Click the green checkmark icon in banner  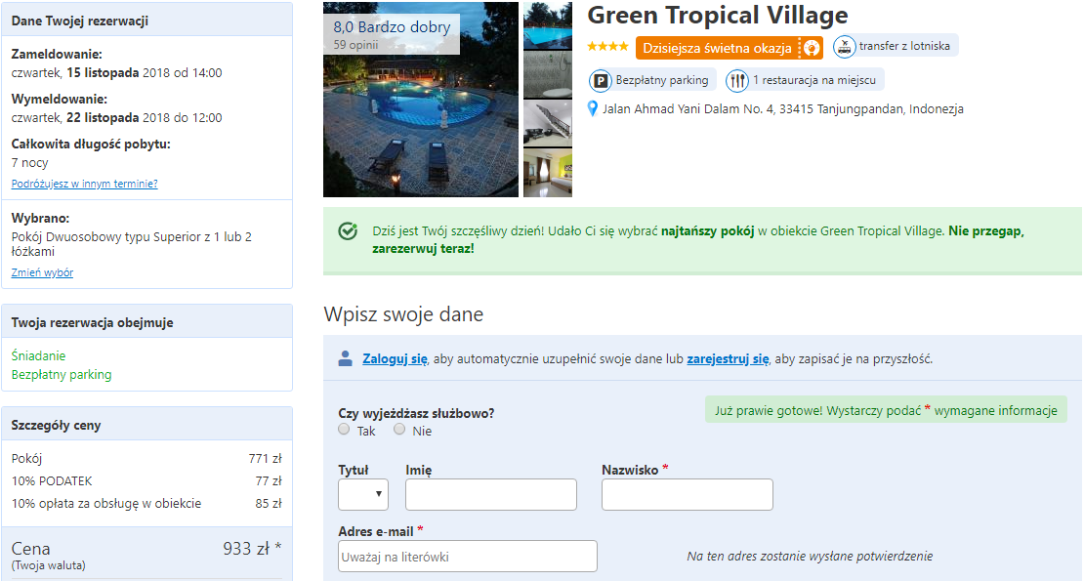pos(348,230)
